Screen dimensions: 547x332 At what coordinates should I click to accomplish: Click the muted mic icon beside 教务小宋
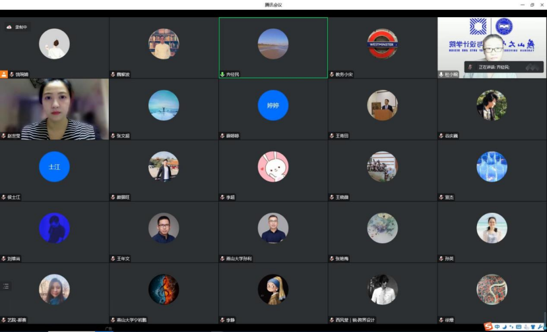(332, 74)
